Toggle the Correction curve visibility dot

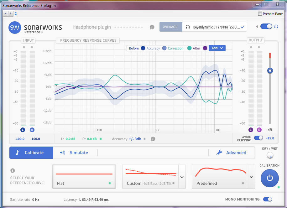pos(189,48)
